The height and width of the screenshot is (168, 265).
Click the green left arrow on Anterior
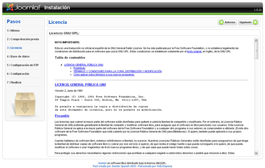[x=221, y=22]
